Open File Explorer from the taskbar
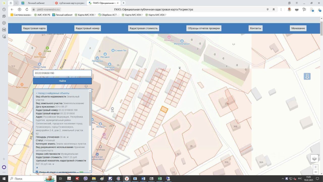Image resolution: width=323 pixels, height=182 pixels. click(x=94, y=179)
